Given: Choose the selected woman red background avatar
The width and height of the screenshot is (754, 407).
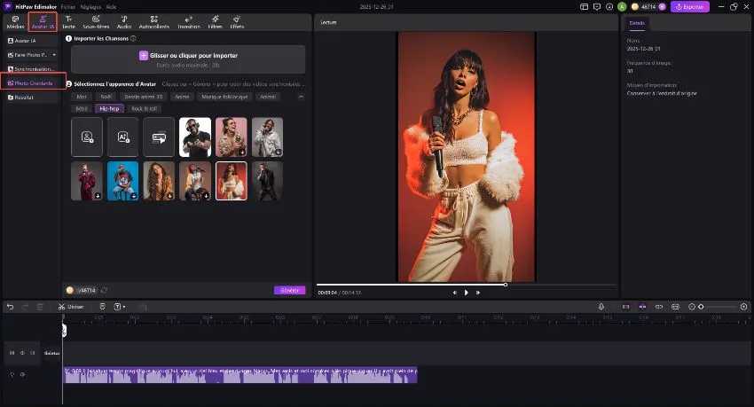Looking at the screenshot, I should pyautogui.click(x=232, y=181).
